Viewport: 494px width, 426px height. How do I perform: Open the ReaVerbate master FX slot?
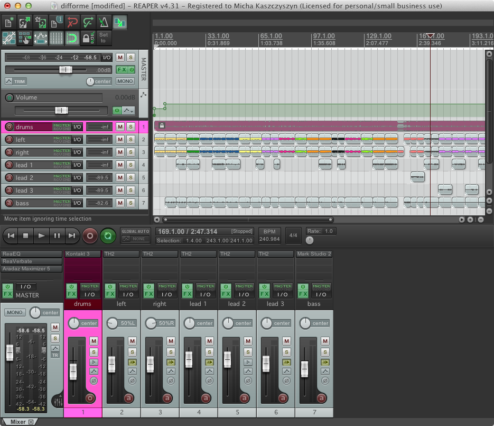32,261
